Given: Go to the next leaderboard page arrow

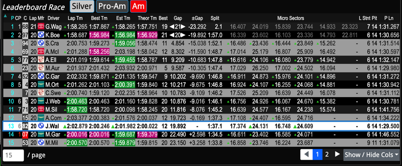Looking at the screenshot, I should click(337, 154).
